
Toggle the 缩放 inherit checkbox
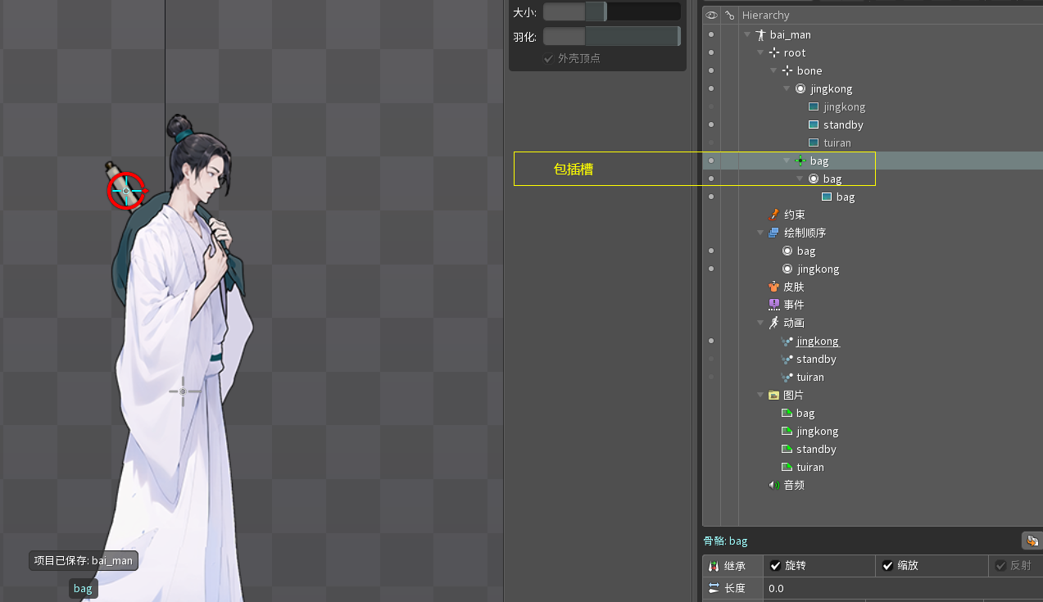[888, 566]
